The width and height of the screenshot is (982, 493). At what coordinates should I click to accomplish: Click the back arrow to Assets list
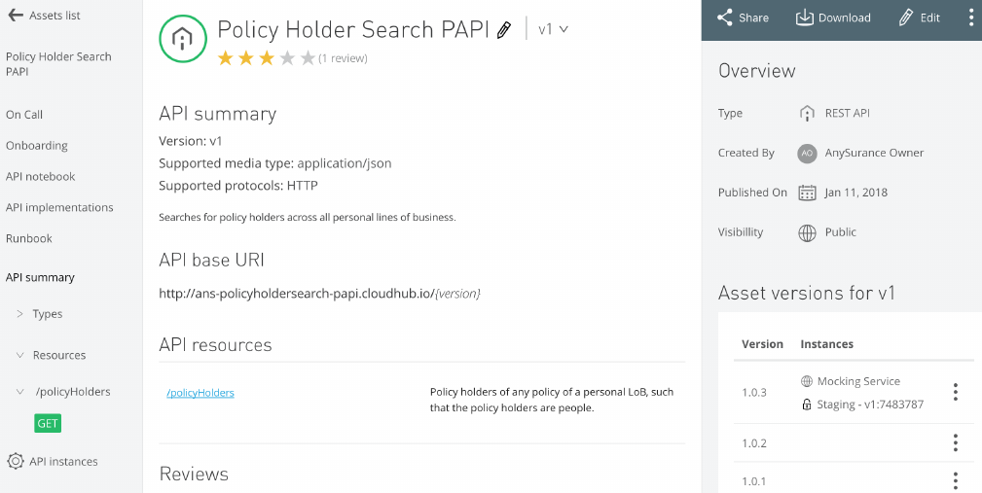[15, 16]
